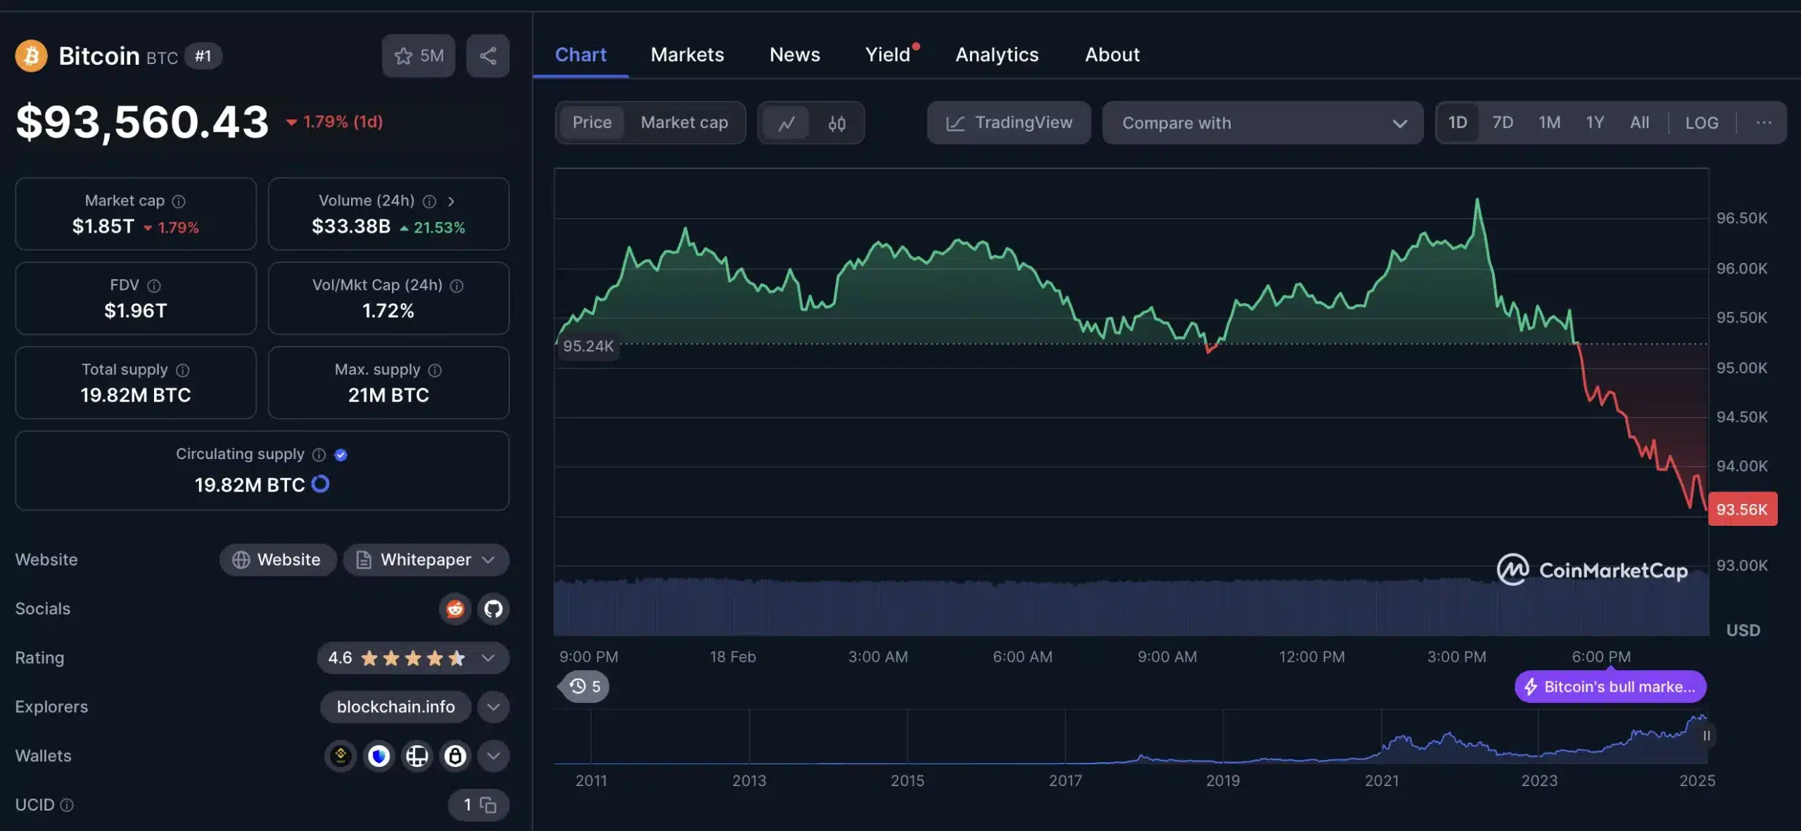Set chart range to All
This screenshot has width=1801, height=831.
[1639, 122]
